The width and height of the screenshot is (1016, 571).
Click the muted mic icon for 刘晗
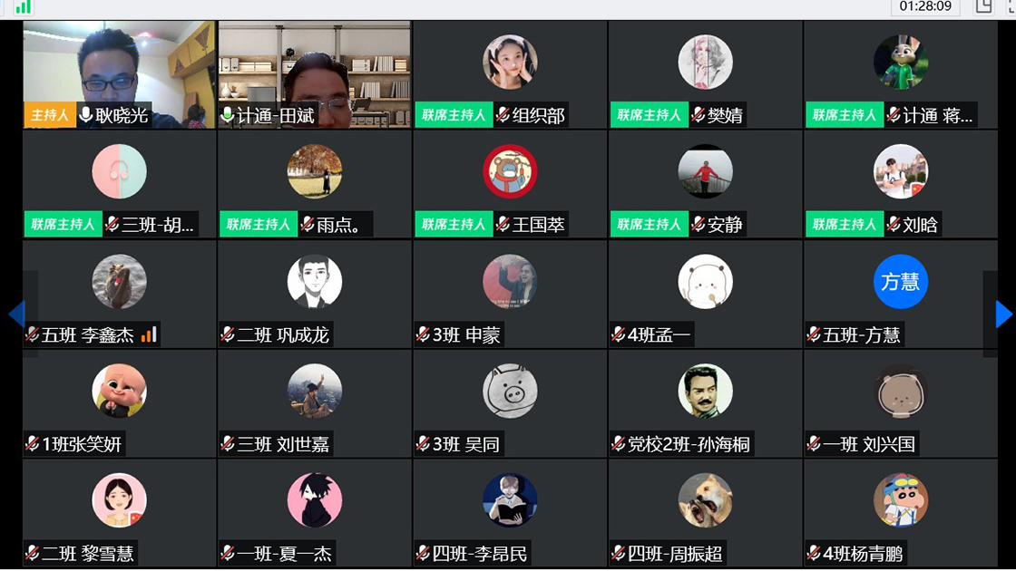click(x=894, y=224)
